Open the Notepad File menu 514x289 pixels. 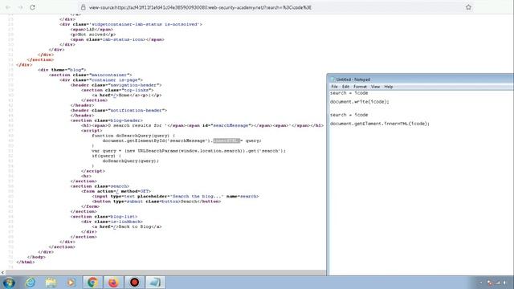pos(334,87)
